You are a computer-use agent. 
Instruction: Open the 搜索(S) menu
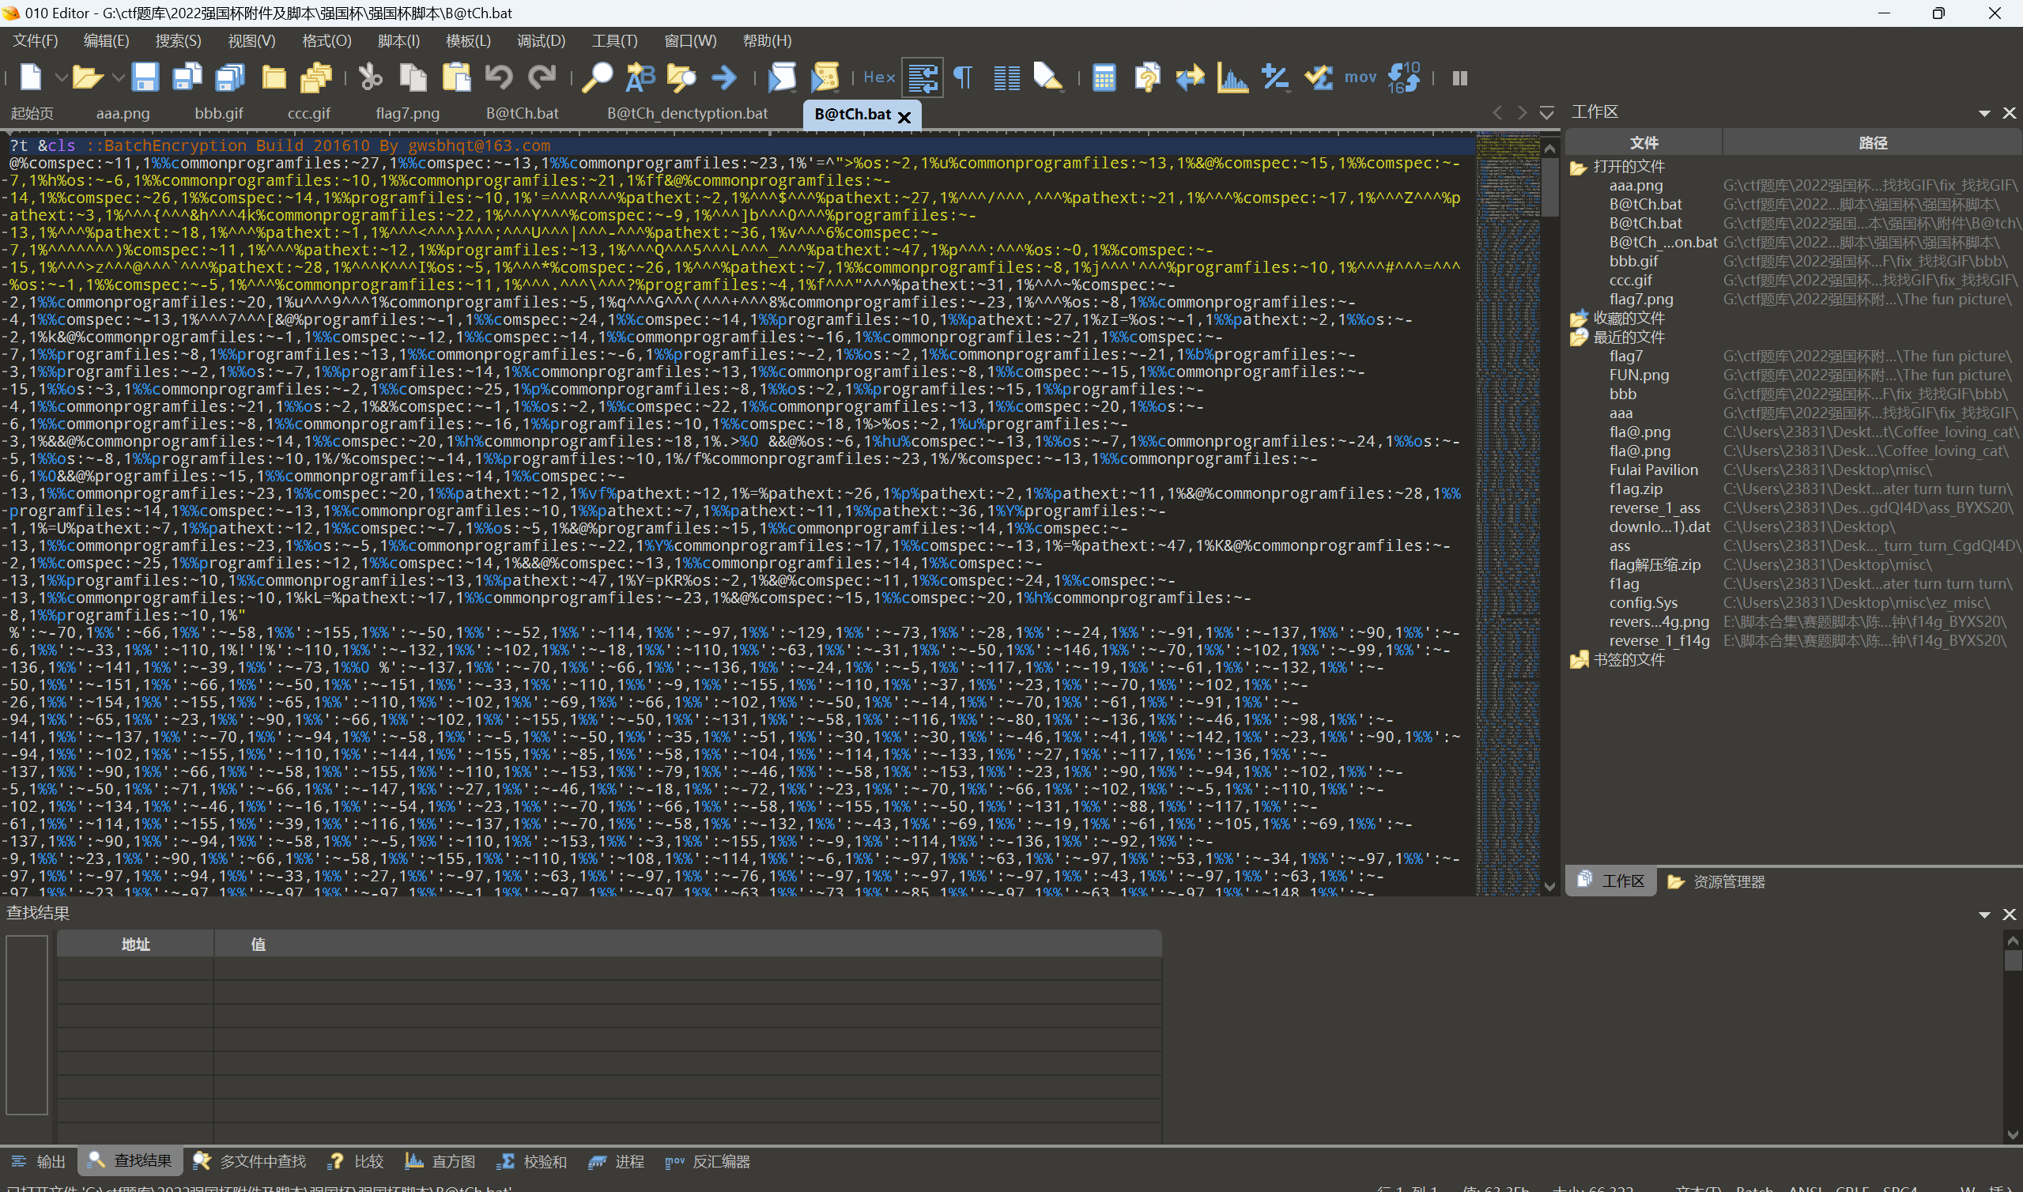179,40
